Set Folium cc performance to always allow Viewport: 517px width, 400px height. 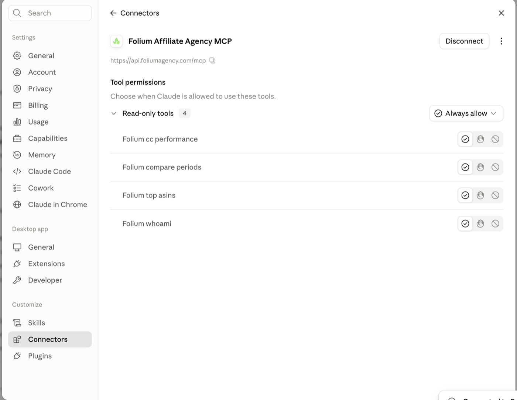tap(465, 139)
